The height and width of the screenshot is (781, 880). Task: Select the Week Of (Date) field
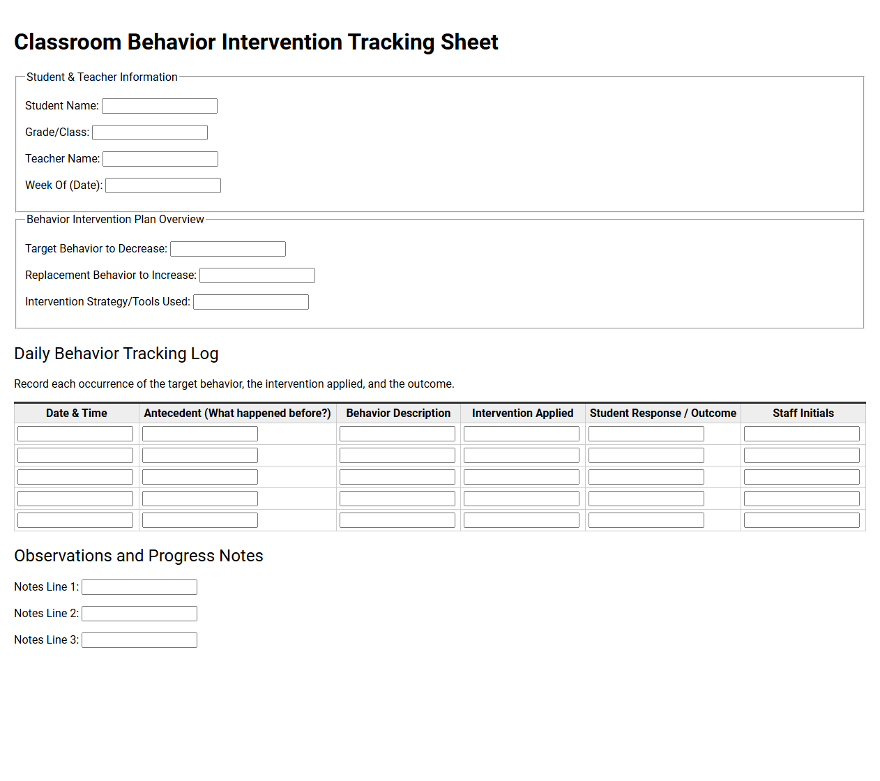pos(163,185)
